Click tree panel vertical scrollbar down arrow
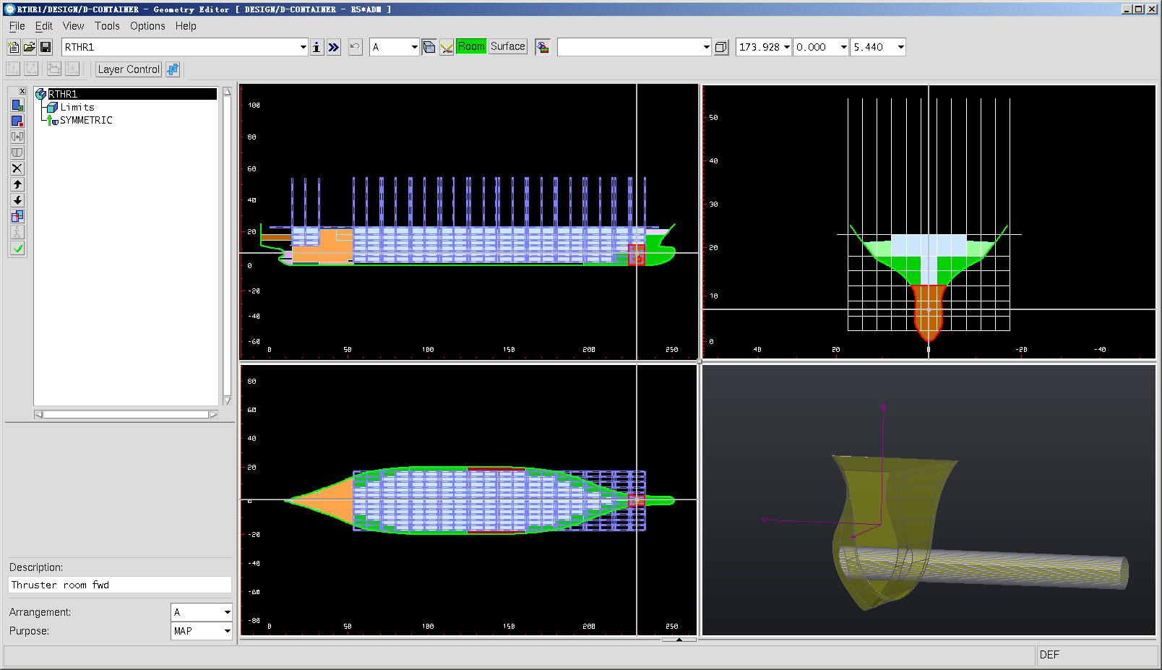Screen dimensions: 1162x670 [227, 400]
